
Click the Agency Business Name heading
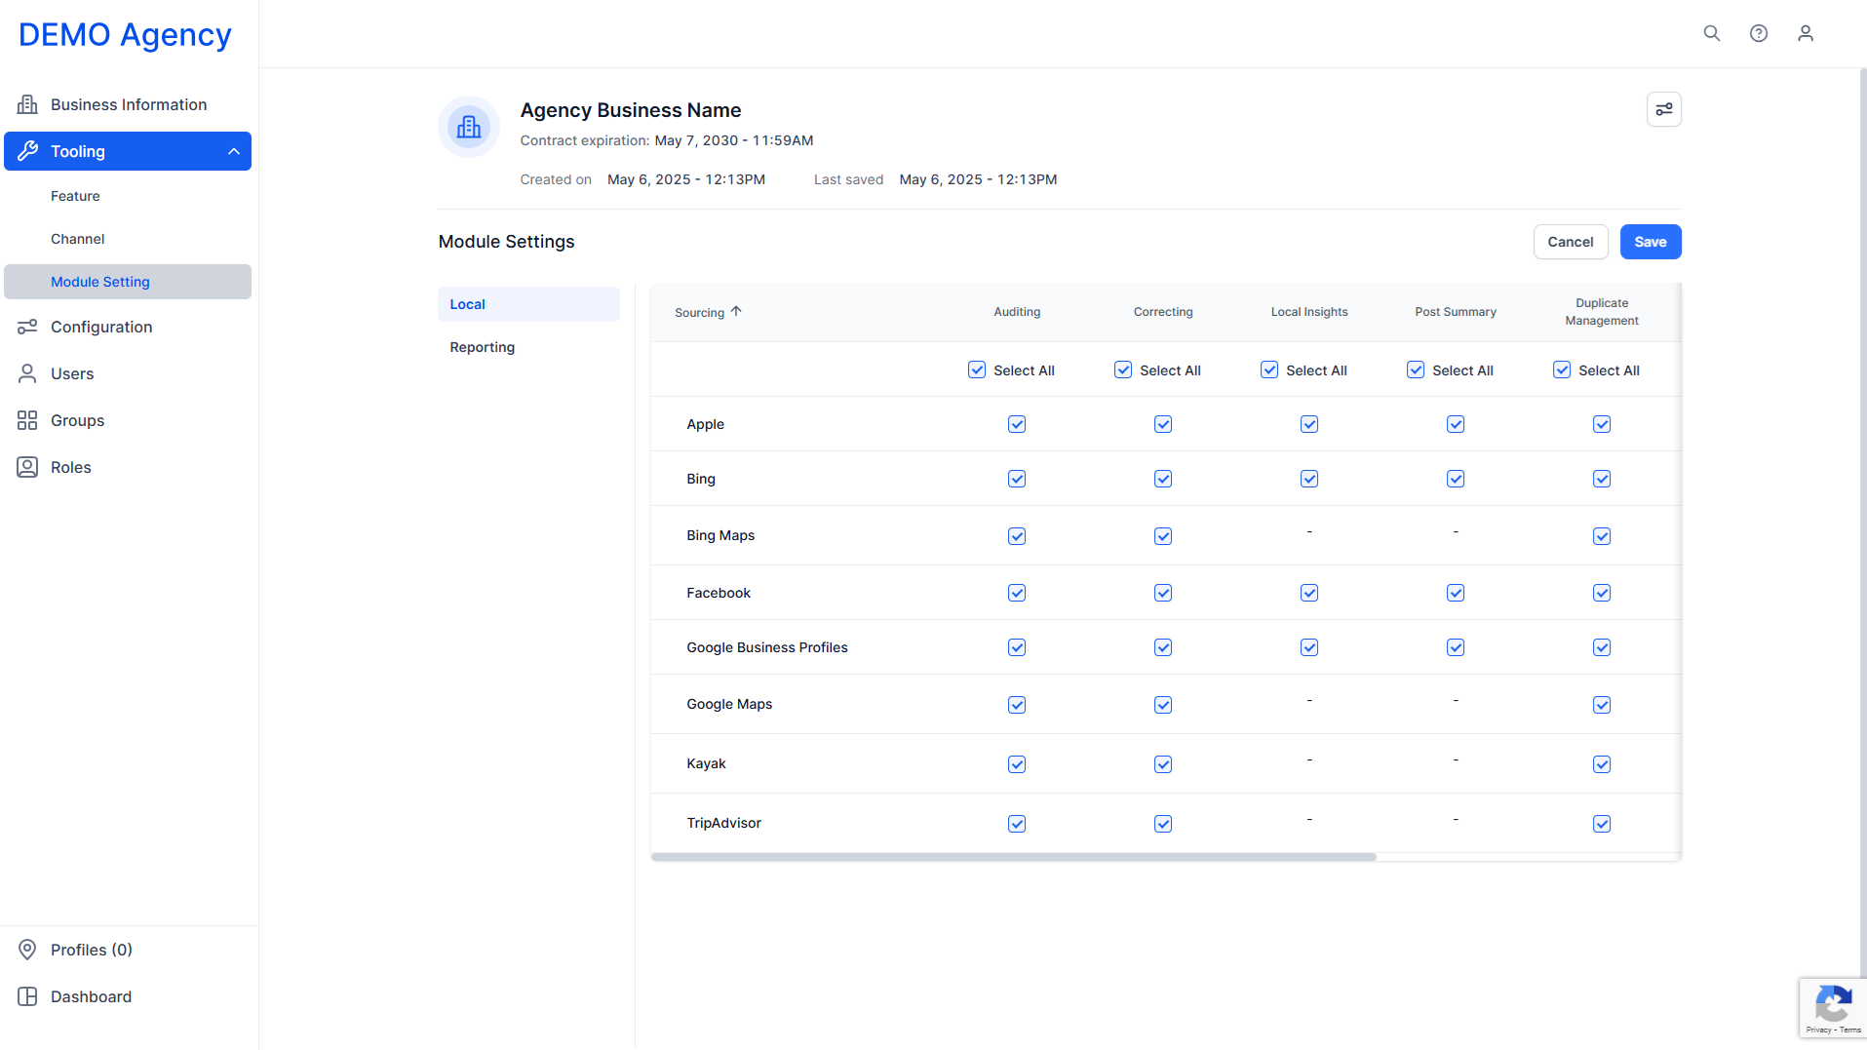pyautogui.click(x=631, y=110)
